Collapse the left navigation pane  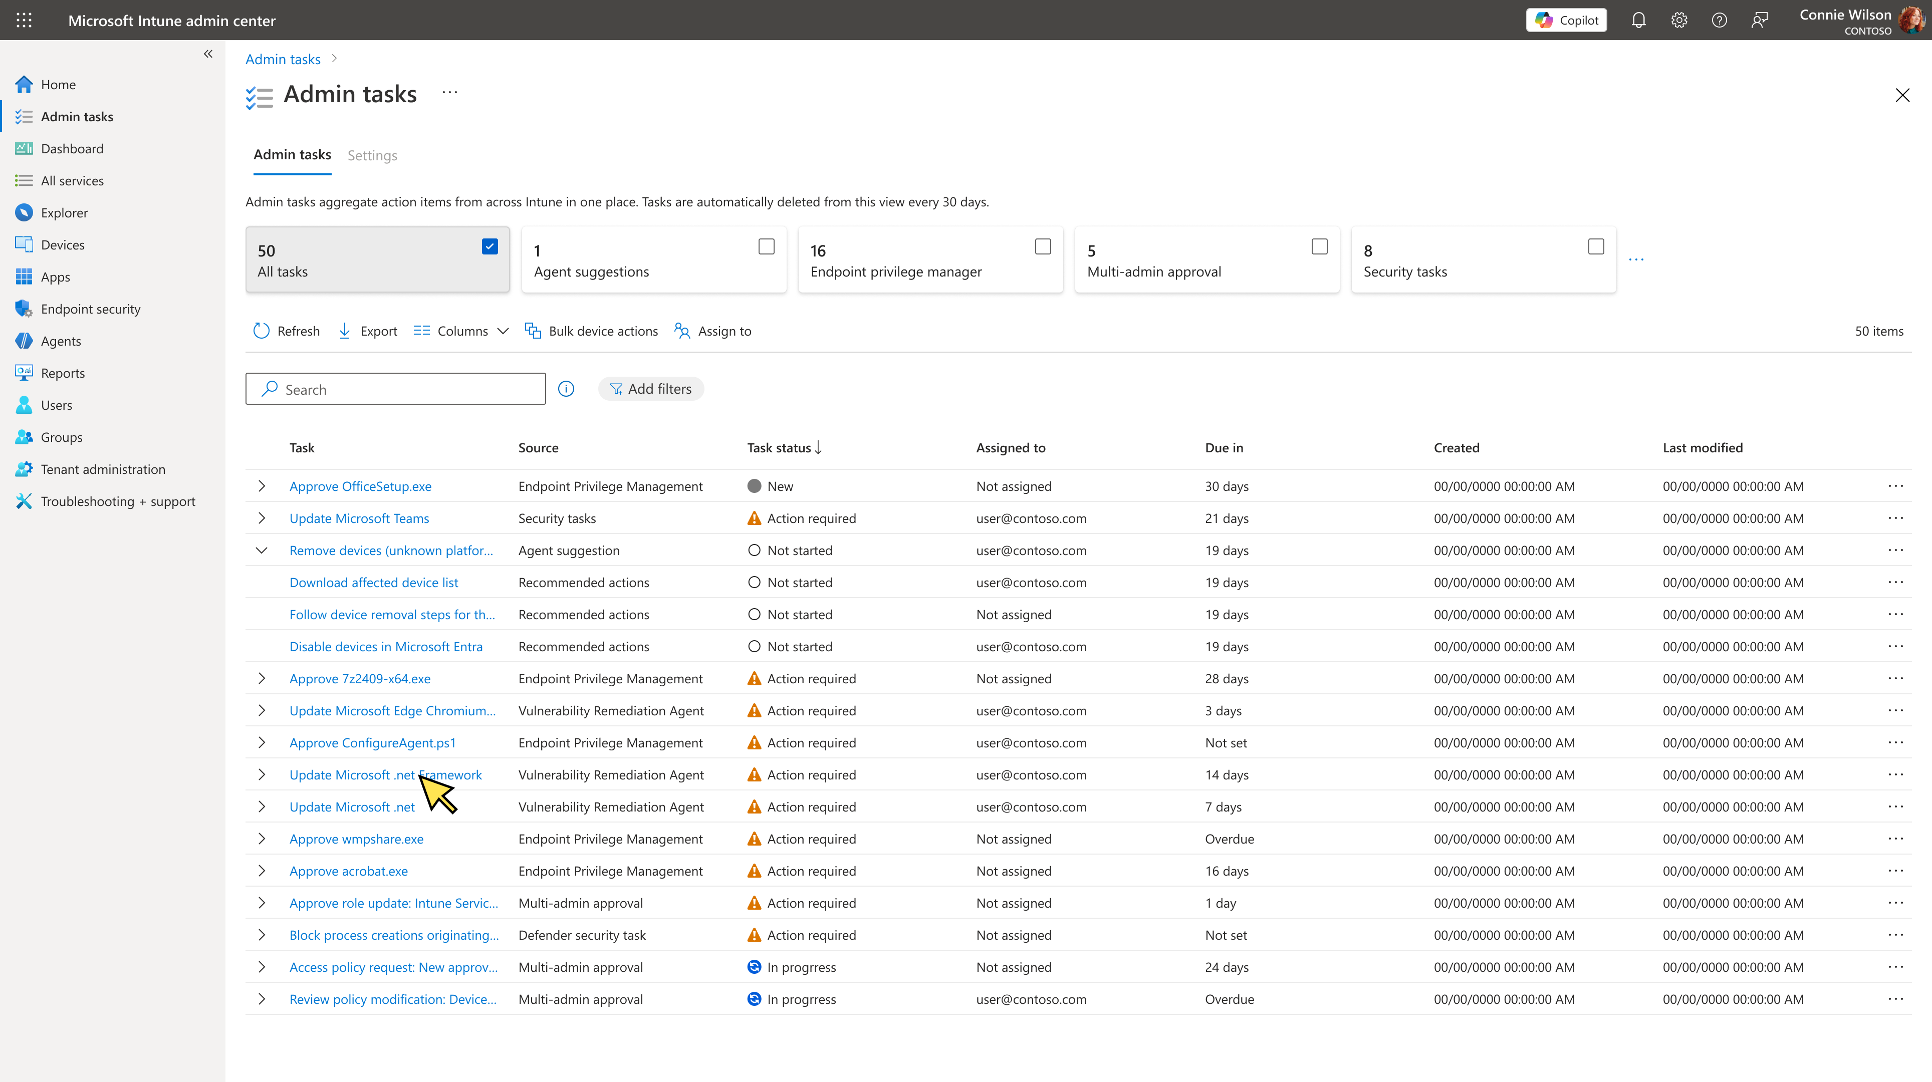pyautogui.click(x=208, y=54)
